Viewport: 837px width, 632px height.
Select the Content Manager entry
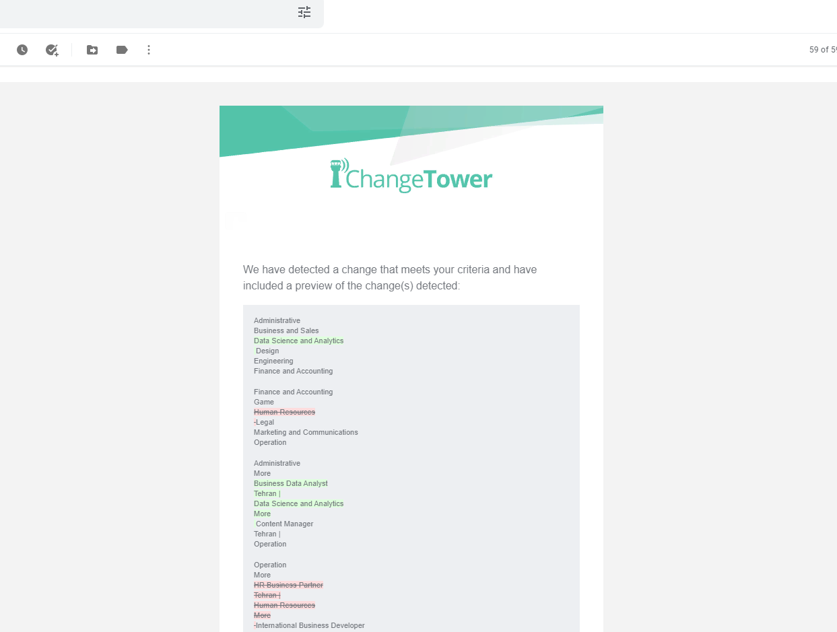[284, 524]
